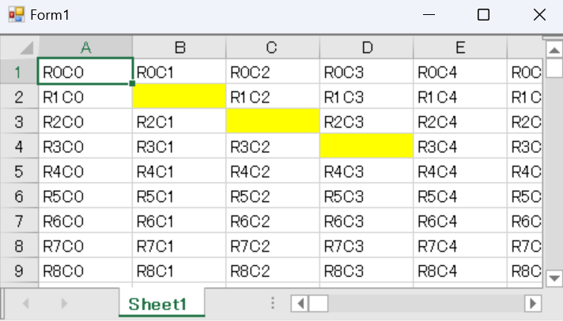Select cell R2C0
The image size is (563, 321).
tap(85, 121)
